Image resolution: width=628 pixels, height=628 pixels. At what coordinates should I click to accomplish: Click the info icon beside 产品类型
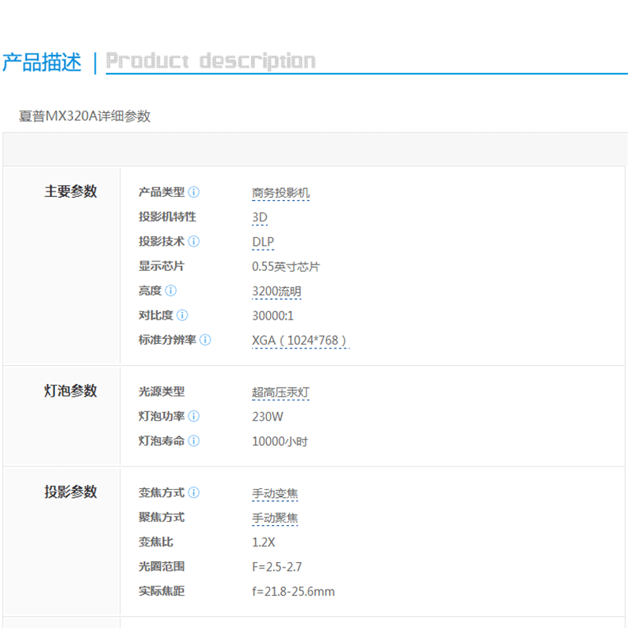pyautogui.click(x=194, y=192)
